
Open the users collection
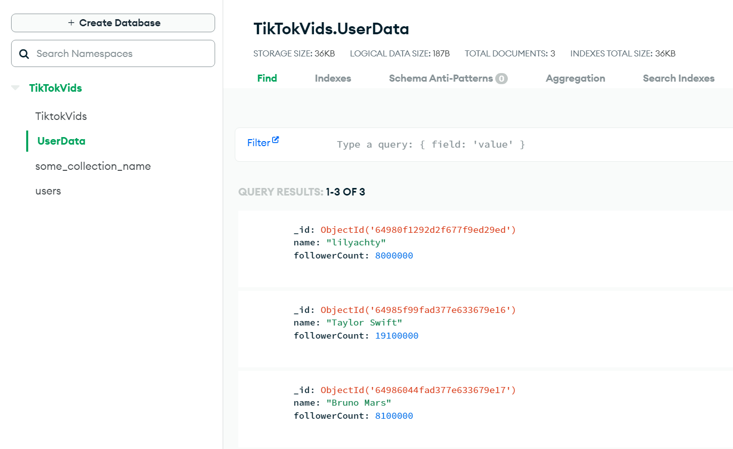coord(48,191)
